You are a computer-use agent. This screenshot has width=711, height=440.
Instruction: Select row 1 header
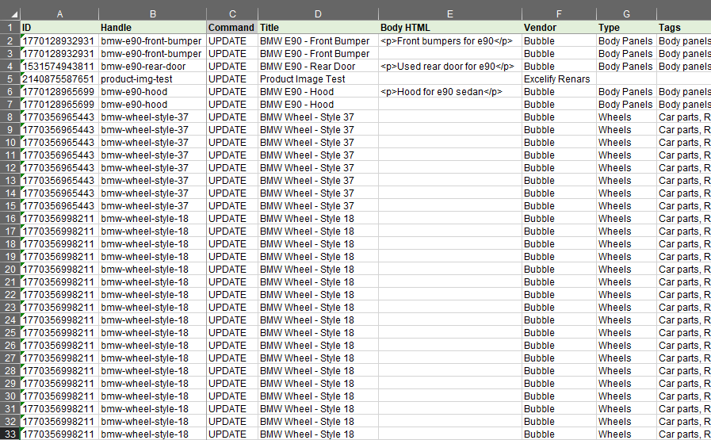[10, 28]
